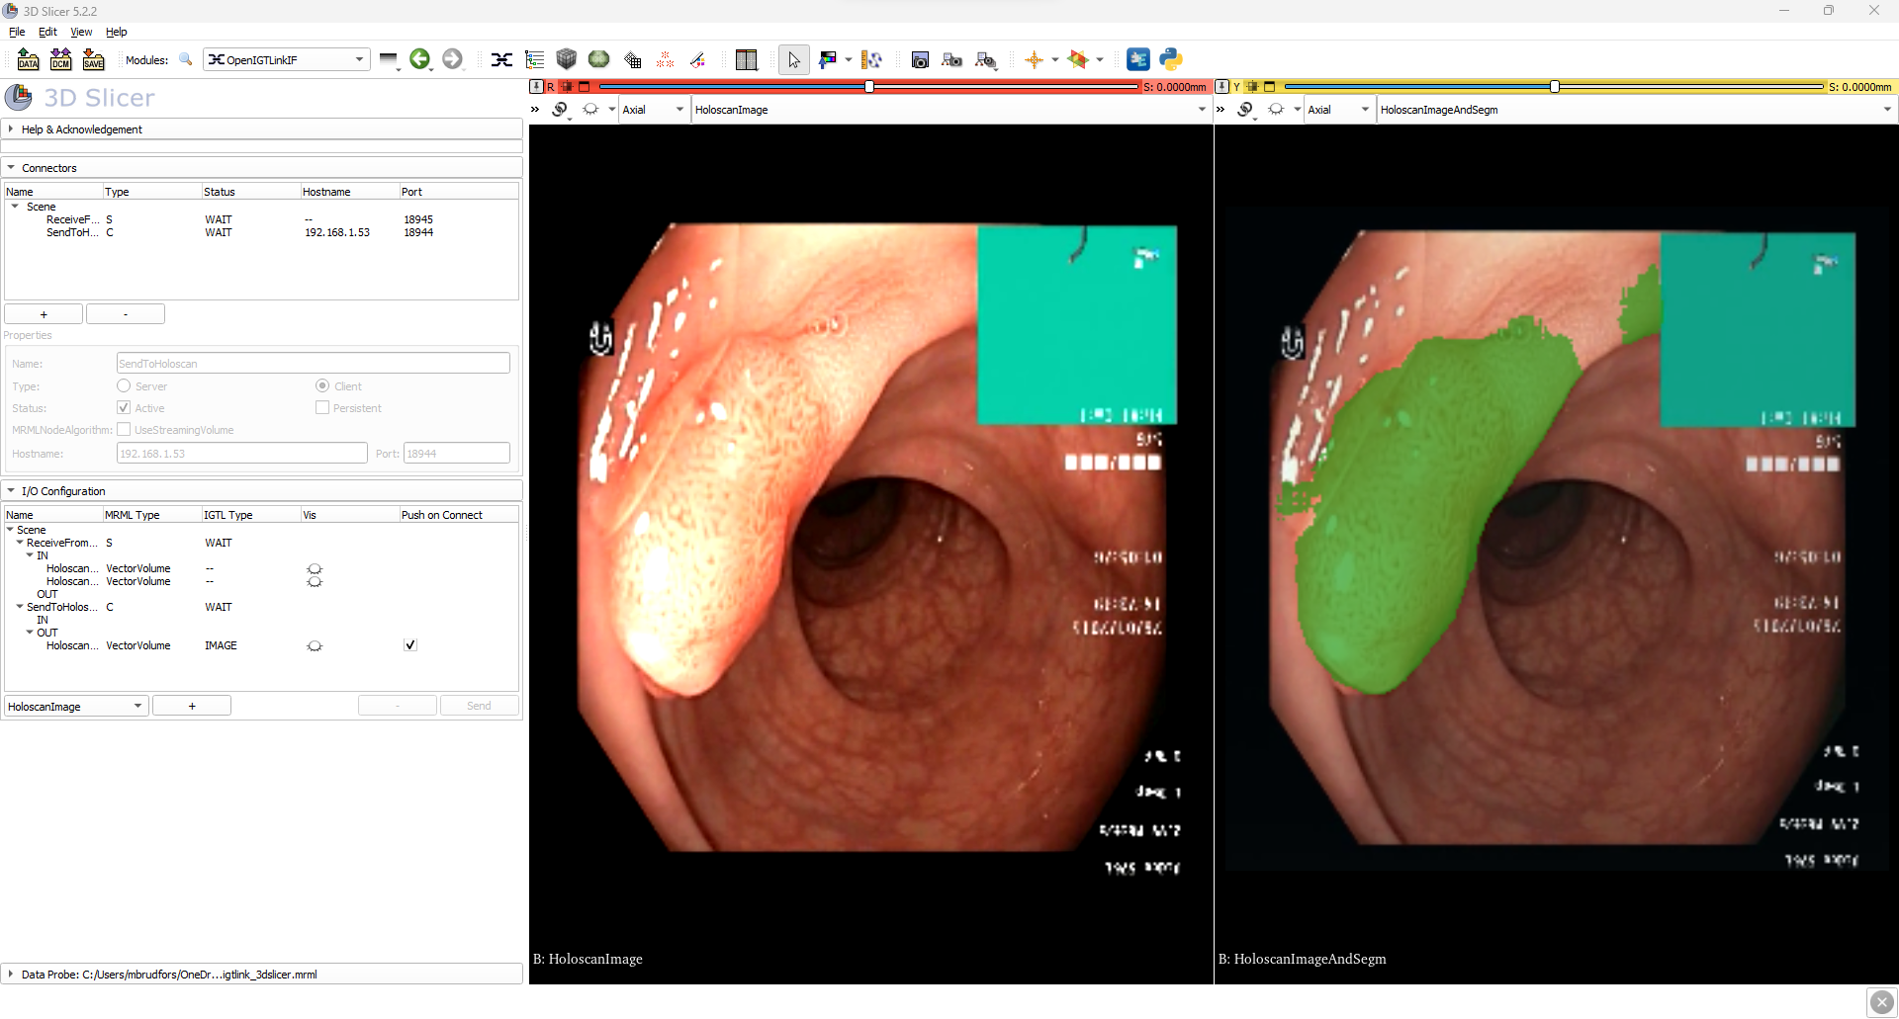The width and height of the screenshot is (1899, 1019).
Task: Select the mouse pointer interaction tool
Action: coord(793,59)
